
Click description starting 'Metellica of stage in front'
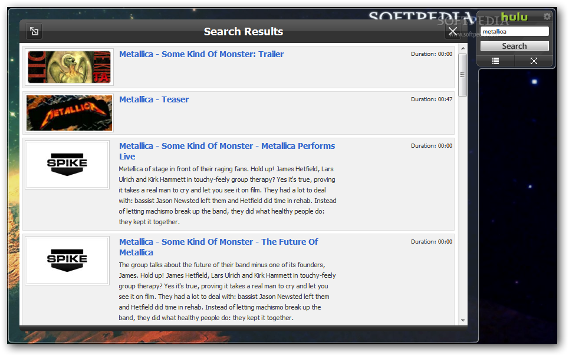tap(228, 195)
